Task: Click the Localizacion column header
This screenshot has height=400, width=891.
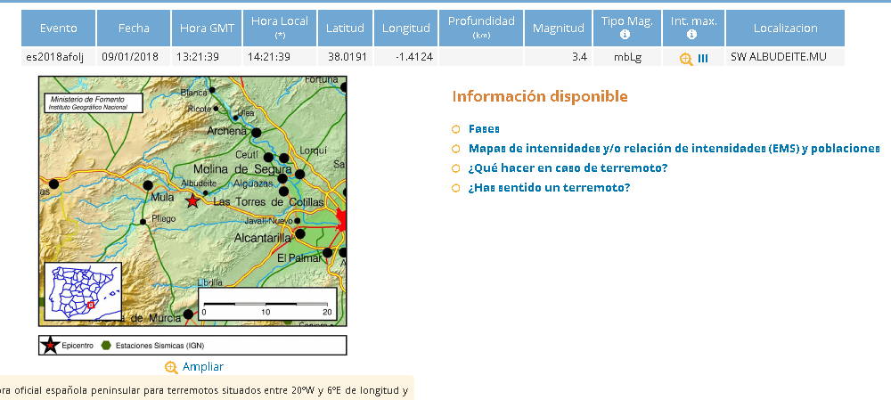Action: coord(785,29)
